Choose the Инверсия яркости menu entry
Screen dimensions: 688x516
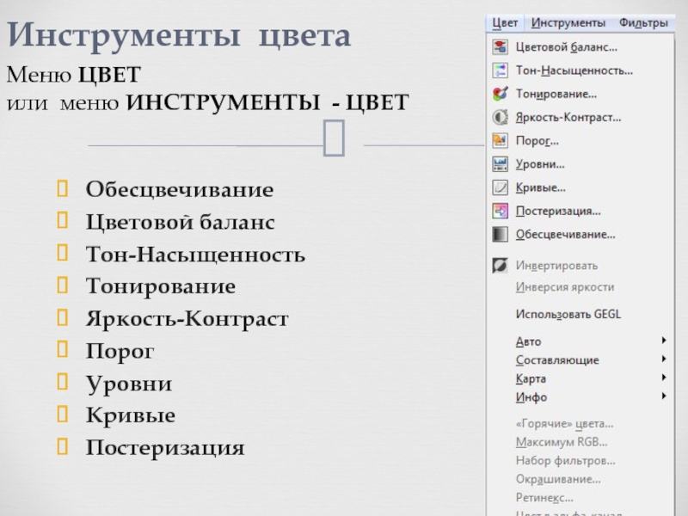tap(564, 287)
